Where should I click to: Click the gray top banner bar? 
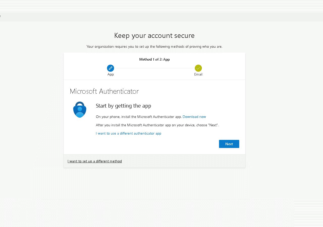(161, 17)
